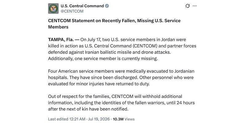Click the next of kin notified closing line
Viewport: 246px width, 123px height.
point(88,109)
